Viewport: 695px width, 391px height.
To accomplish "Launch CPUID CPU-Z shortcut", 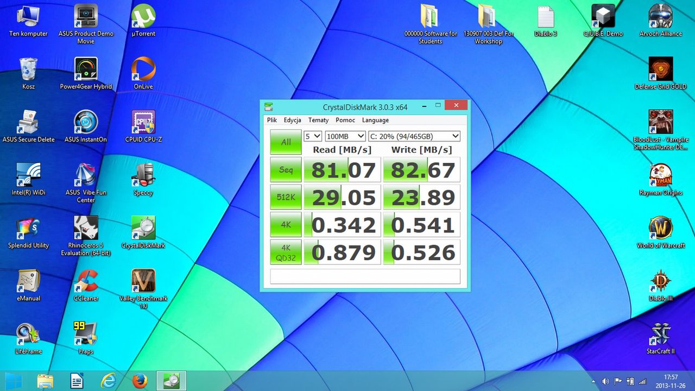I will pyautogui.click(x=143, y=127).
